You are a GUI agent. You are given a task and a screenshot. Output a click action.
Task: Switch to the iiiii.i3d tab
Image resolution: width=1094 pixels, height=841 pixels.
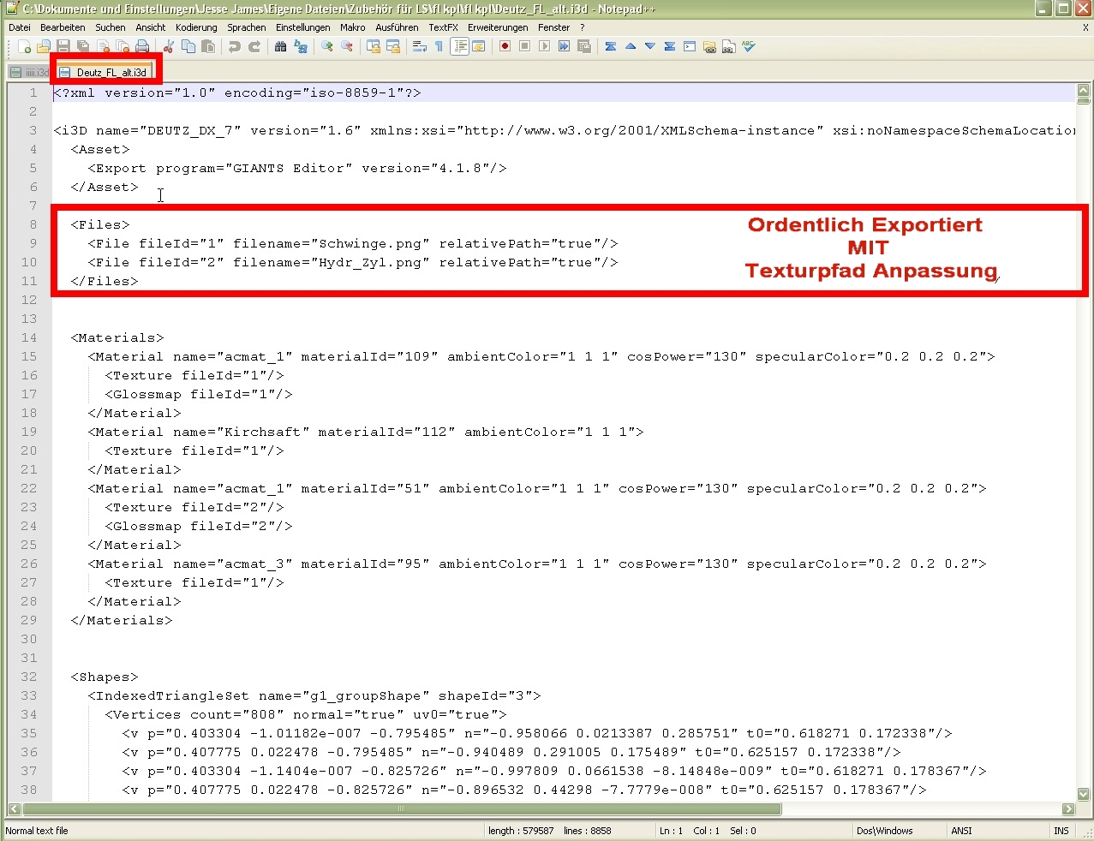coord(30,73)
